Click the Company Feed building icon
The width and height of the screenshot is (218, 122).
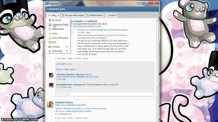pyautogui.click(x=50, y=25)
